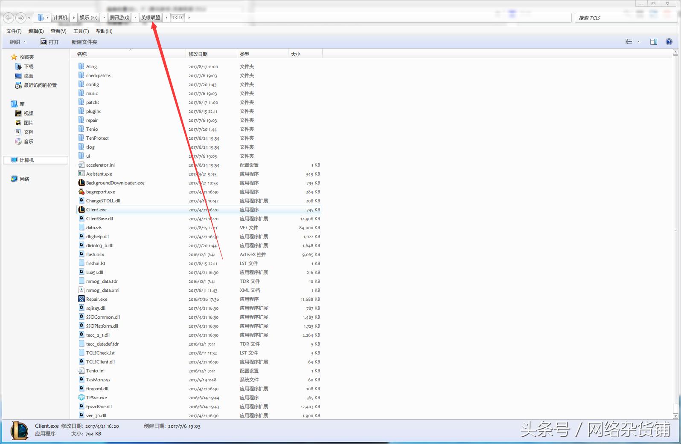Viewport: 681px width, 444px height.
Task: Click the 打开 toolbar button
Action: (50, 42)
